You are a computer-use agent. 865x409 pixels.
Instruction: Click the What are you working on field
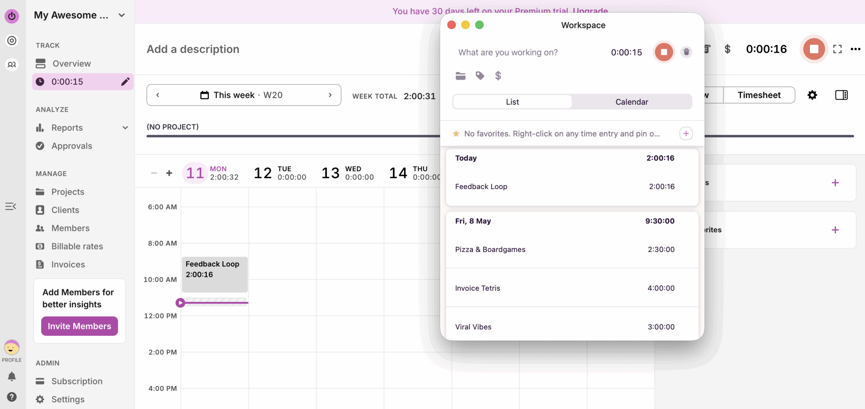[x=508, y=52]
